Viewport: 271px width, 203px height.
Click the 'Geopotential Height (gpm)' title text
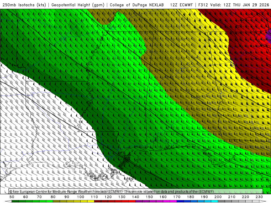[78, 5]
